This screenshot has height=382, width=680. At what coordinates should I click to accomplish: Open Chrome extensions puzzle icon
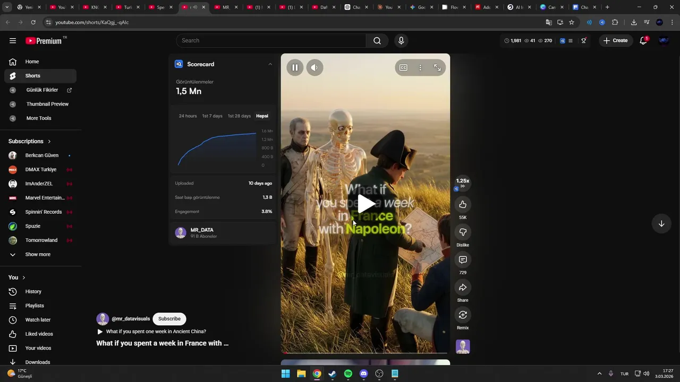click(x=615, y=22)
